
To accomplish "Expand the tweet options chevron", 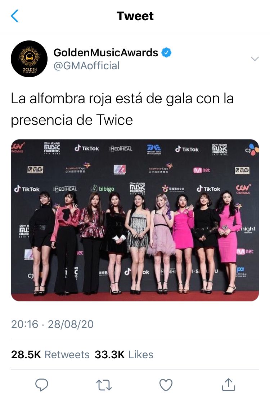I will click(x=255, y=59).
